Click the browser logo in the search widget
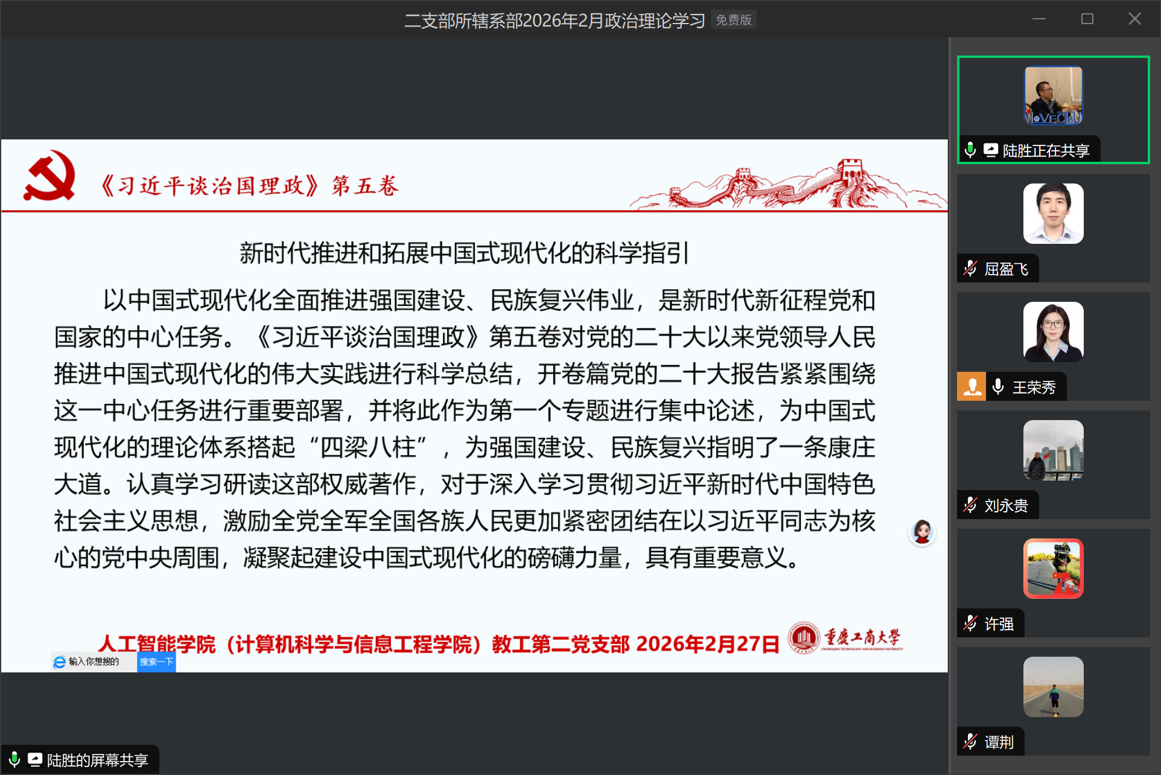The width and height of the screenshot is (1161, 775). [60, 662]
